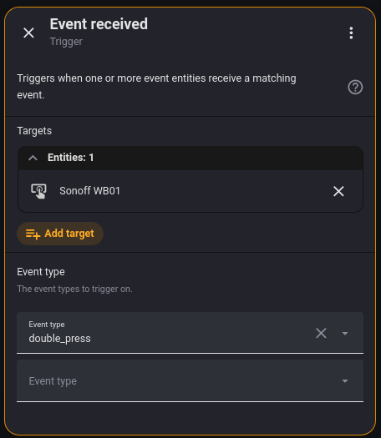The image size is (381, 438).
Task: Click the empty Event type input field
Action: [190, 381]
